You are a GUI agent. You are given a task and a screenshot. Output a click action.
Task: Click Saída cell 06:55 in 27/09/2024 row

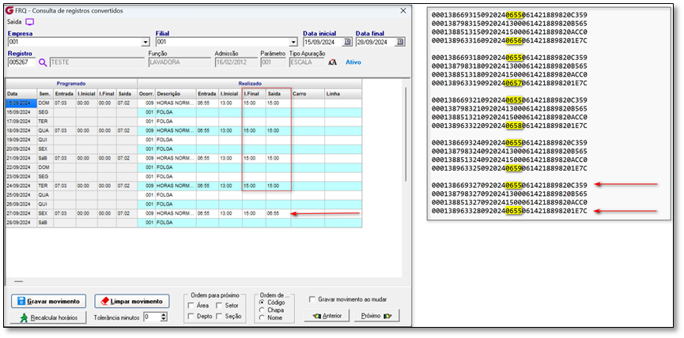pos(278,213)
